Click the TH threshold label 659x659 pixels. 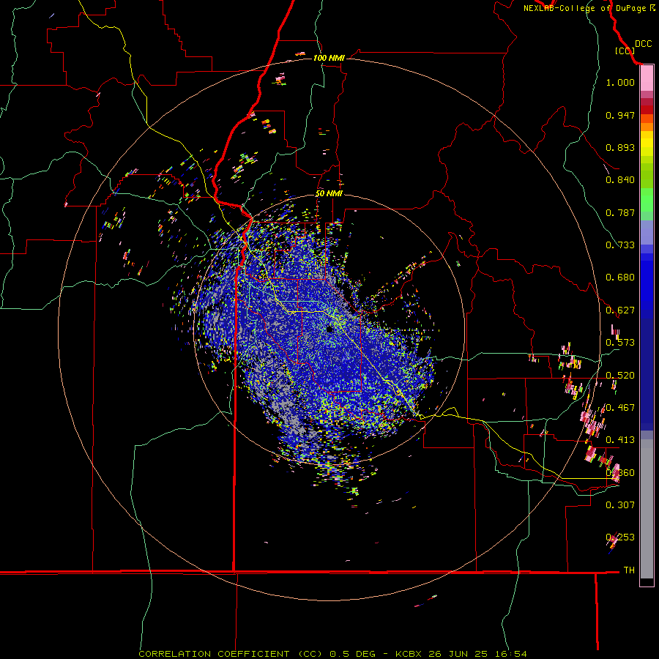click(x=629, y=570)
